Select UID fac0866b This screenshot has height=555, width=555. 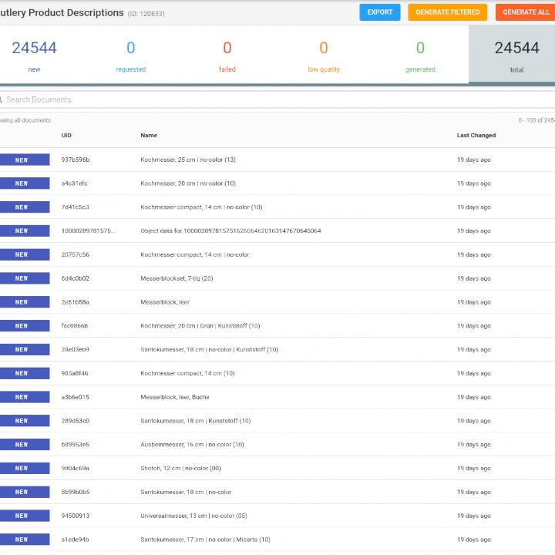(75, 325)
